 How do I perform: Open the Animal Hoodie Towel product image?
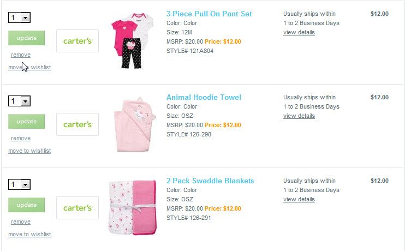point(132,125)
